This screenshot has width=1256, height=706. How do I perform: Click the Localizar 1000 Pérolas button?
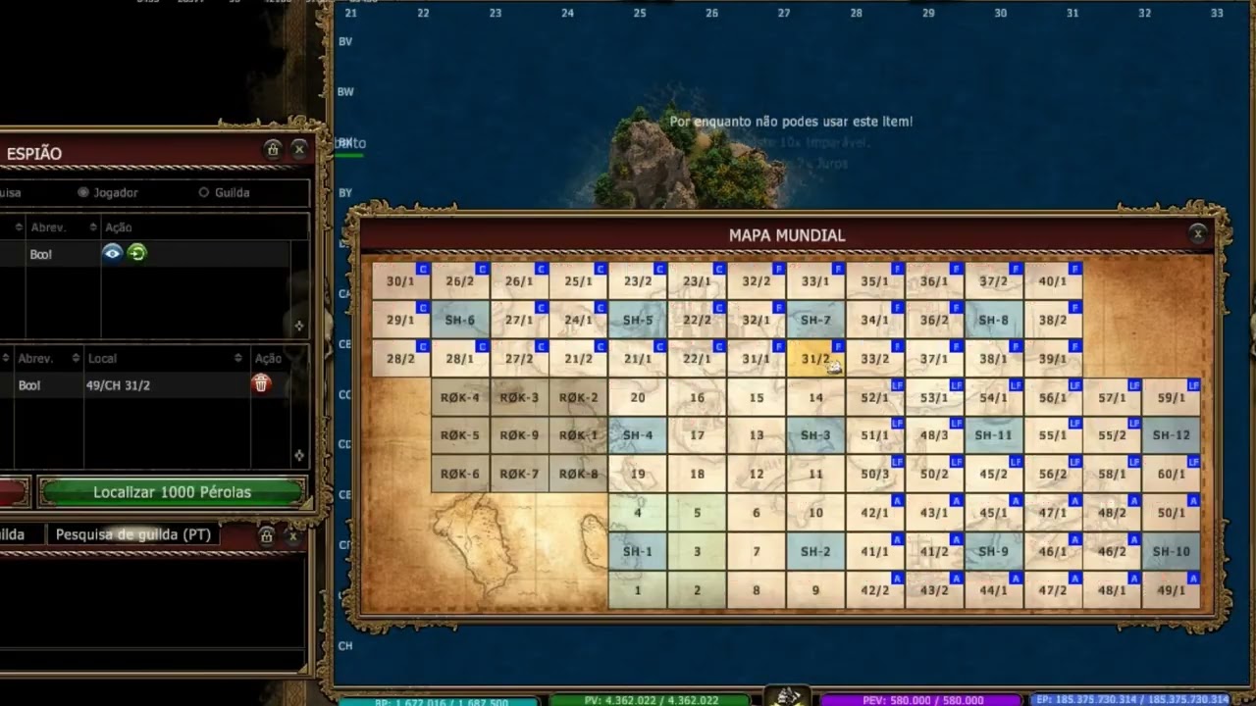(172, 492)
